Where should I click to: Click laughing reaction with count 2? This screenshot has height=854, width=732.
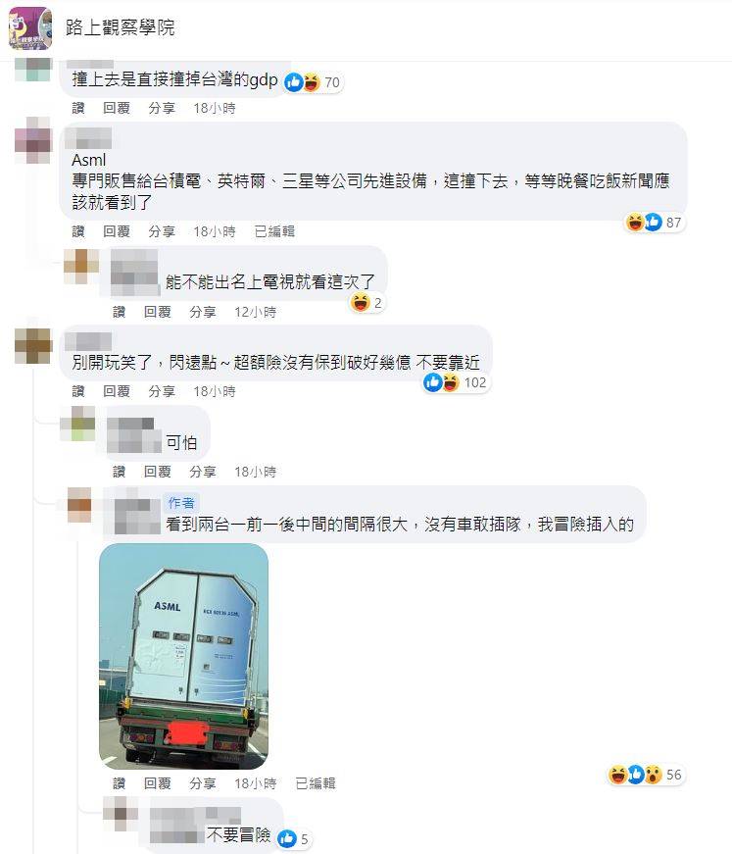[367, 303]
